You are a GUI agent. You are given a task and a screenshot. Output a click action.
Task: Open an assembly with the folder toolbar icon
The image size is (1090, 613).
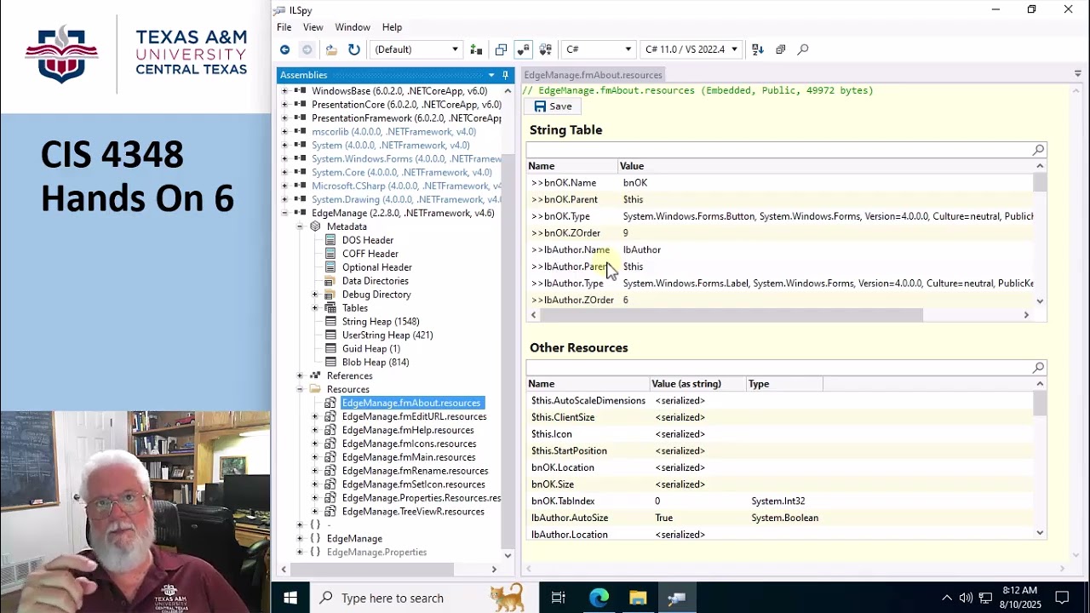point(331,49)
